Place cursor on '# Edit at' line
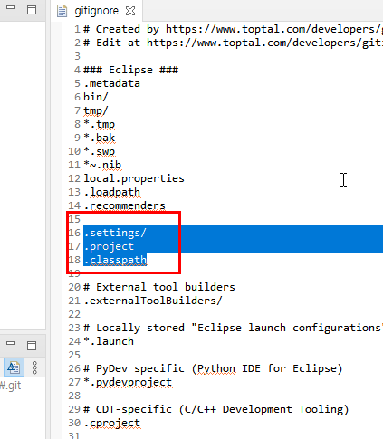The height and width of the screenshot is (439, 383). [233, 43]
